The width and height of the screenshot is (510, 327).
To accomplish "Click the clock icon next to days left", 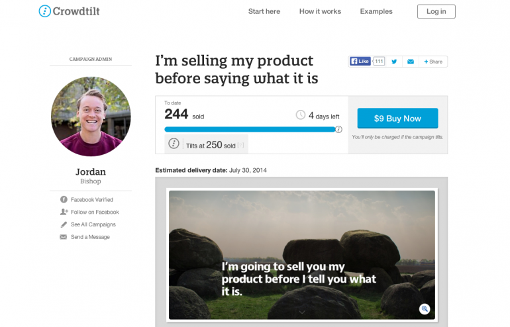I will pyautogui.click(x=301, y=115).
